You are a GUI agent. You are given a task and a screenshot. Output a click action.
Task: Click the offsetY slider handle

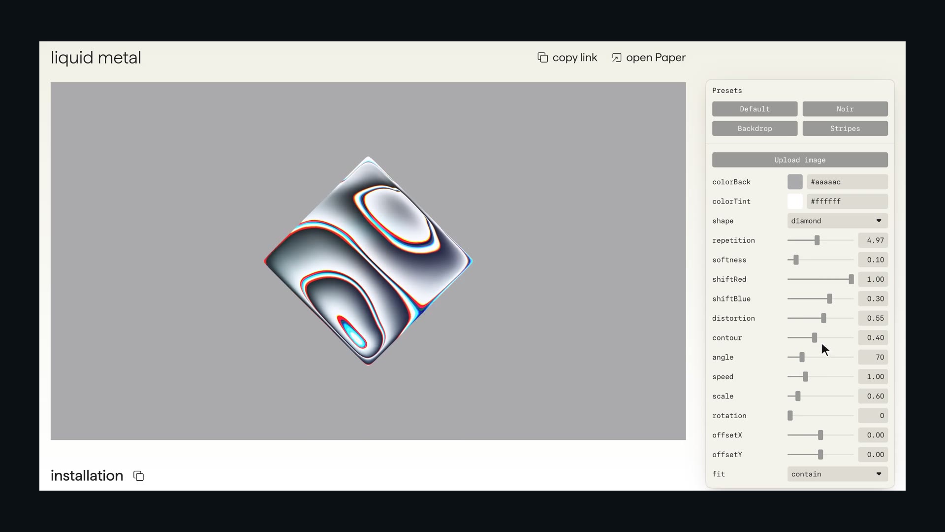click(x=820, y=455)
